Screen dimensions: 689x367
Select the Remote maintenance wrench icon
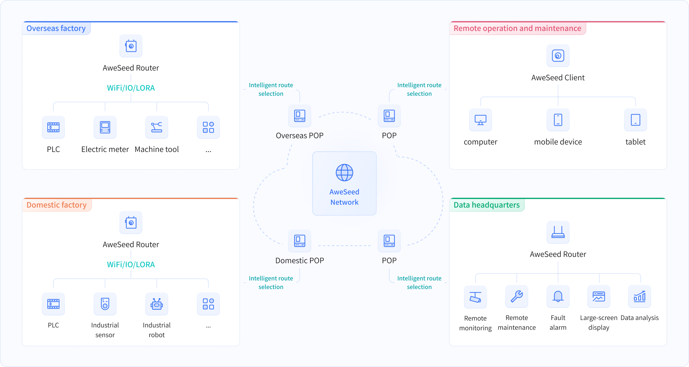pos(517,296)
